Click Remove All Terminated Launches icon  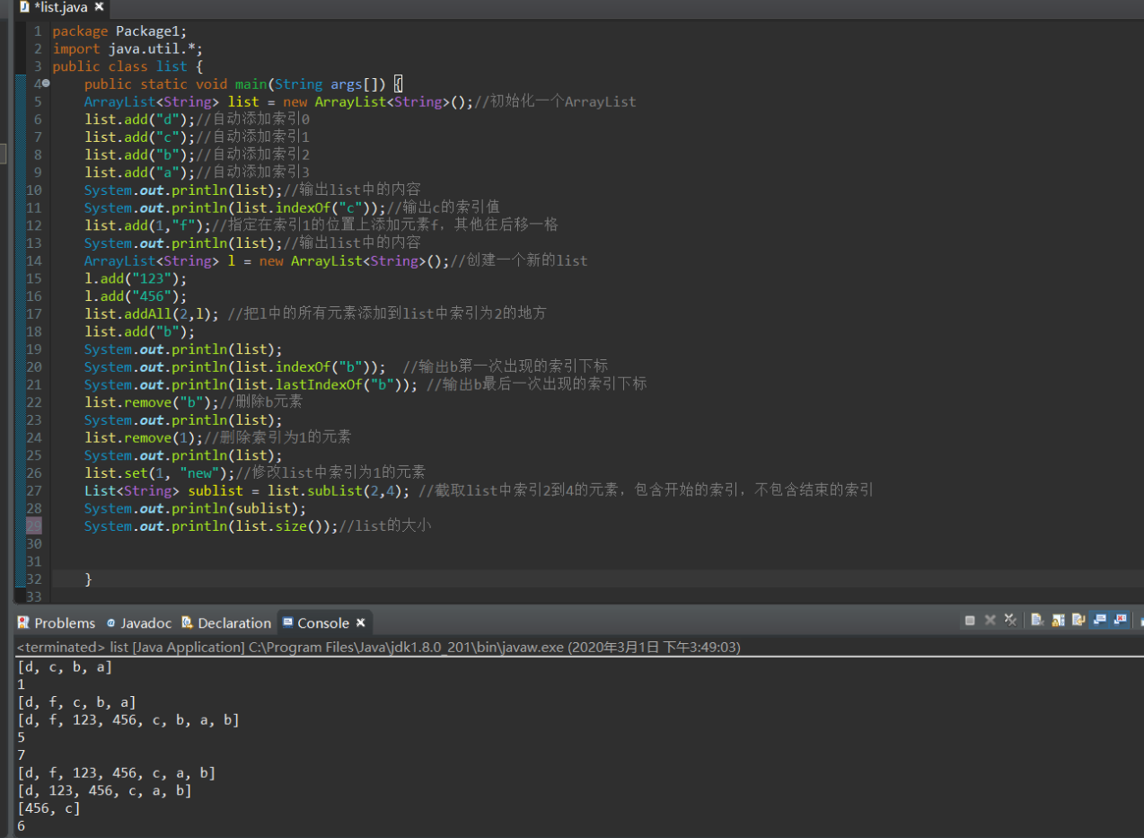[x=1010, y=621]
